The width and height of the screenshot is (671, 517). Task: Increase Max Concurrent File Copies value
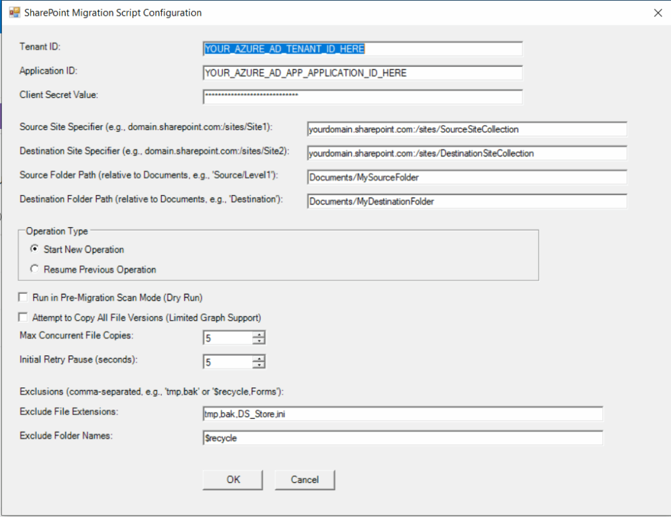pyautogui.click(x=259, y=335)
